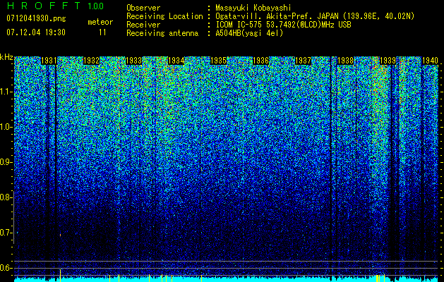
Task: Click the meteor count label
Action: [x=100, y=22]
